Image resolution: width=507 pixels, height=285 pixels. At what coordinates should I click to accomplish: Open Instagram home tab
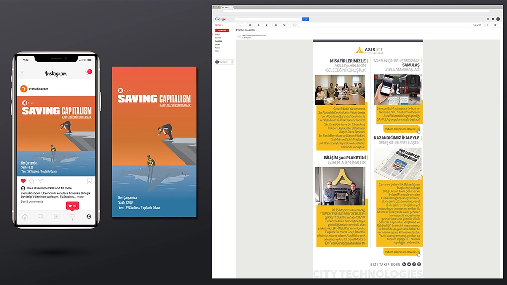click(24, 217)
